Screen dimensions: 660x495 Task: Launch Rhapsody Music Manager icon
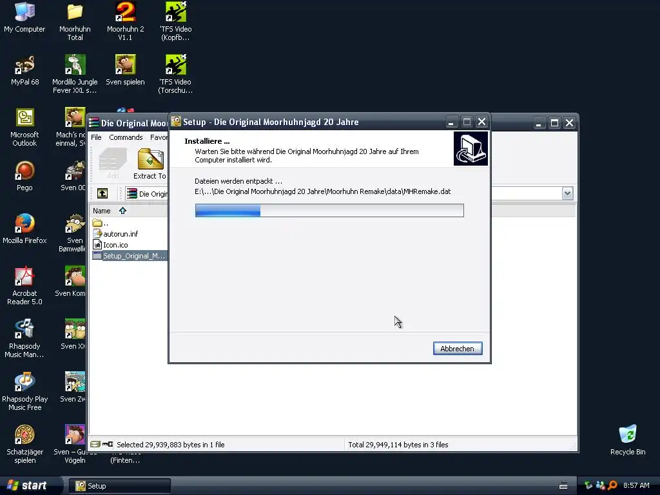pos(24,338)
